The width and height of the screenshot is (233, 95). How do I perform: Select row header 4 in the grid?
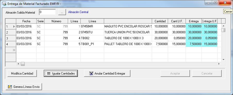(11, 44)
